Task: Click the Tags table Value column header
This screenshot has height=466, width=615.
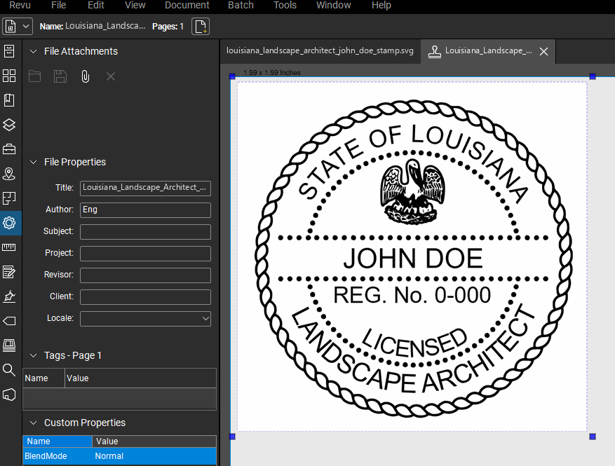Action: 140,378
